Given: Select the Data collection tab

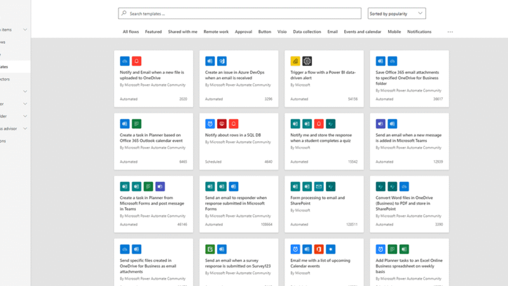Looking at the screenshot, I should tap(307, 32).
